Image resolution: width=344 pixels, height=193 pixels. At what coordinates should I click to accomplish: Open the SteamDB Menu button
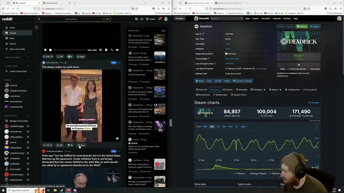tap(179, 18)
